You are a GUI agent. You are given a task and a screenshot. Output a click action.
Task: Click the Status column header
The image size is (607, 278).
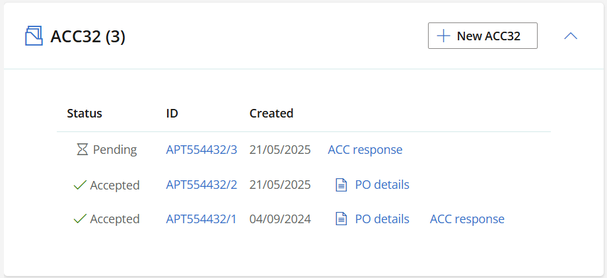tap(85, 113)
